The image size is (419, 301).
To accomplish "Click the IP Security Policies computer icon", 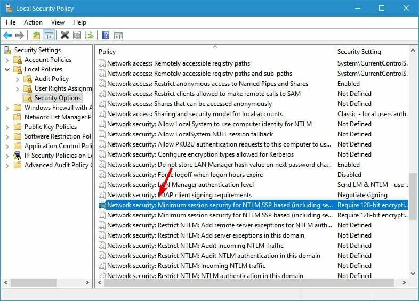I will click(x=18, y=155).
